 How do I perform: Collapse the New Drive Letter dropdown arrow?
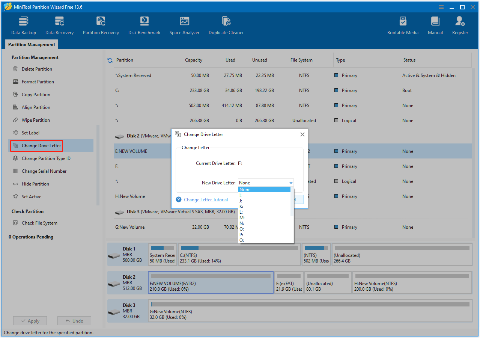click(x=291, y=183)
